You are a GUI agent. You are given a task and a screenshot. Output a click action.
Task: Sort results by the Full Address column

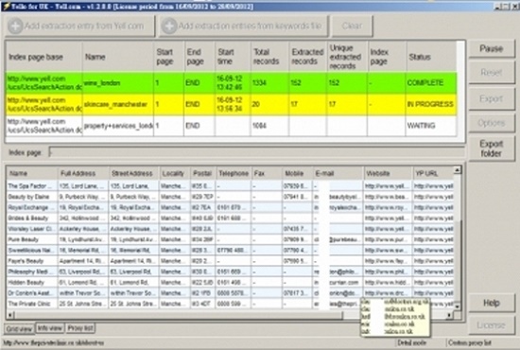pyautogui.click(x=83, y=173)
